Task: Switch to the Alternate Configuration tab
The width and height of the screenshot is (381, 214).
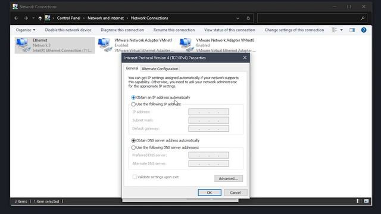Action: [x=160, y=69]
